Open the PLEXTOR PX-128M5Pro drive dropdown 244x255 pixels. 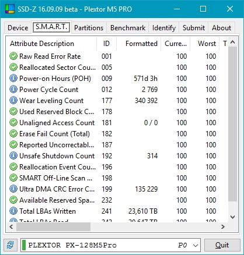tap(196, 245)
